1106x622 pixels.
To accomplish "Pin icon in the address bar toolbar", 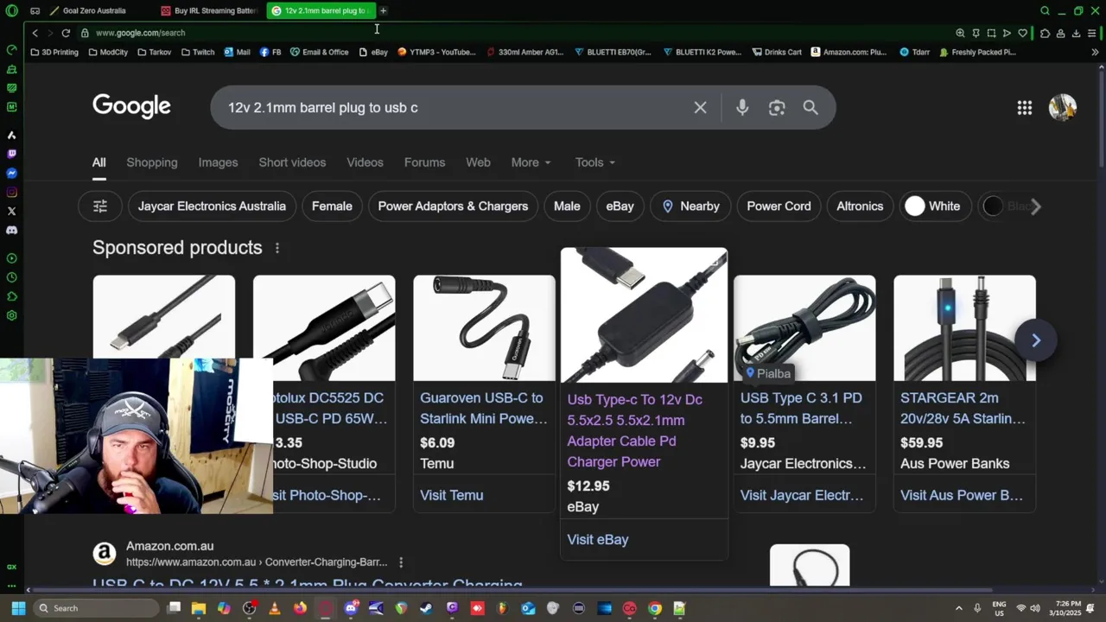I will (976, 33).
